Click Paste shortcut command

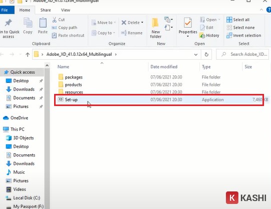click(68, 35)
